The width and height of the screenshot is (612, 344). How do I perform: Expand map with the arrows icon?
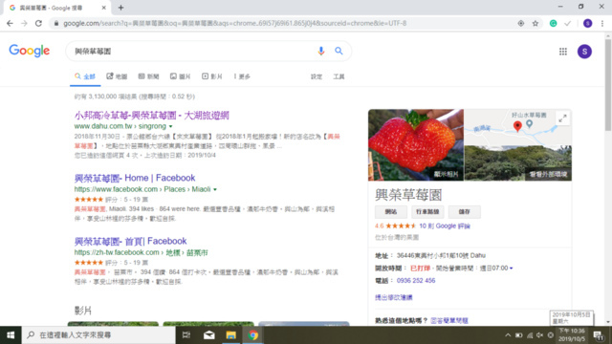pyautogui.click(x=562, y=118)
